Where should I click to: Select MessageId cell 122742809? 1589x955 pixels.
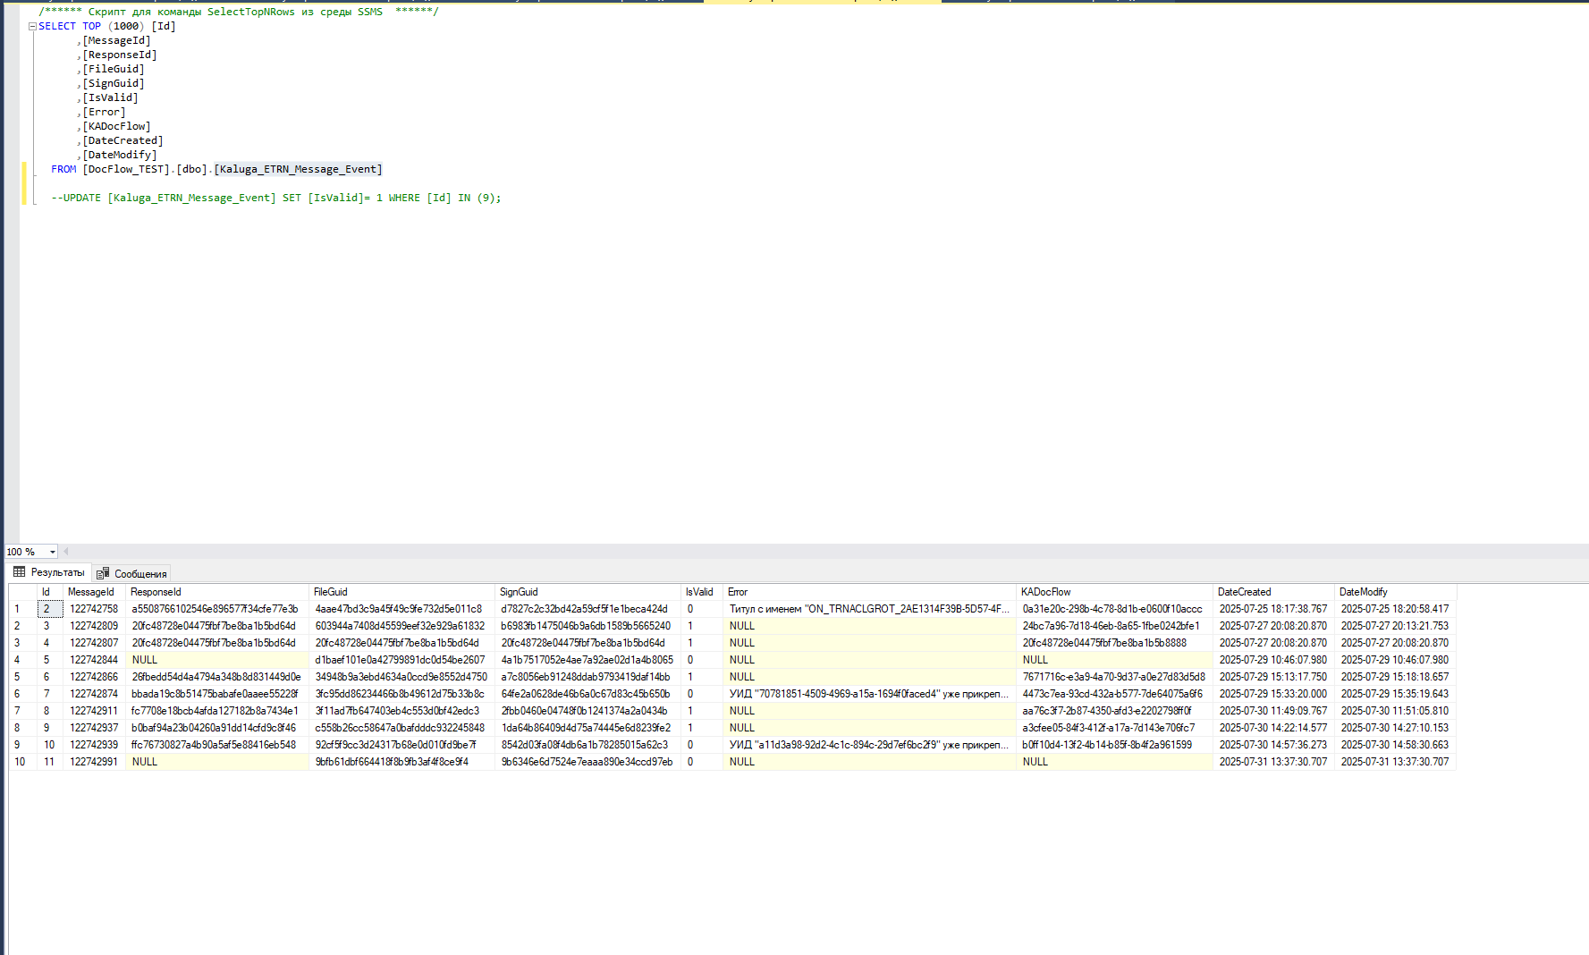click(x=94, y=626)
